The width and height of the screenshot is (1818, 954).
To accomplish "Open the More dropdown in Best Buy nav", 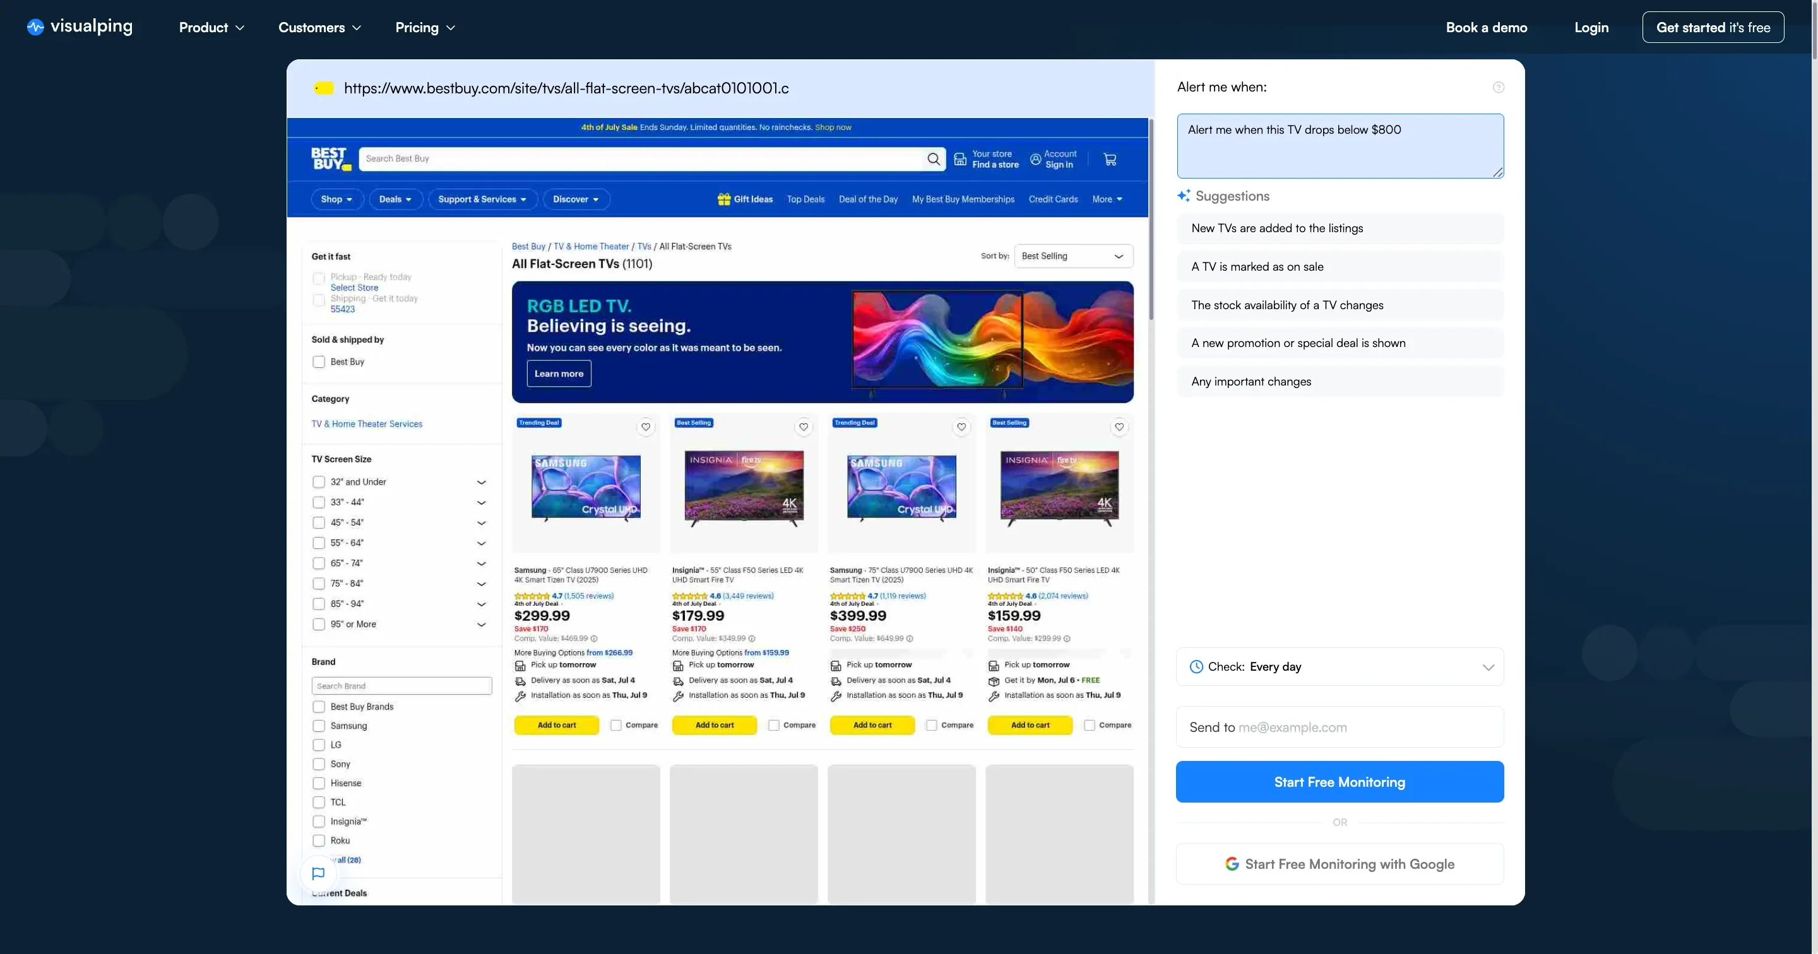I will point(1107,199).
